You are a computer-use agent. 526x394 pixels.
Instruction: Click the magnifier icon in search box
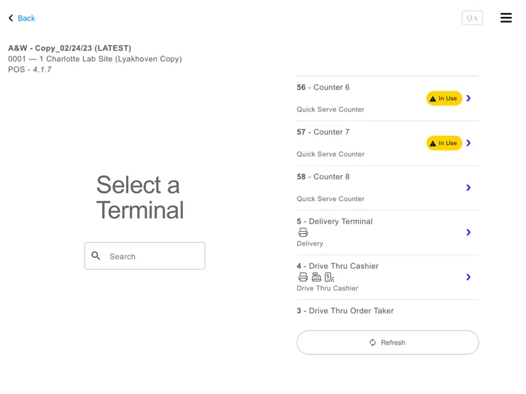[96, 256]
